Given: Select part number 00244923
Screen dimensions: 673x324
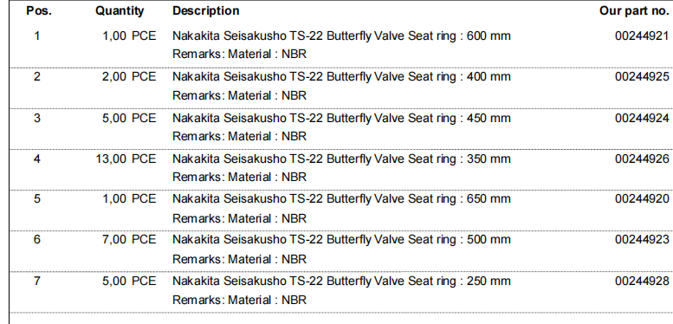Looking at the screenshot, I should coord(642,239).
